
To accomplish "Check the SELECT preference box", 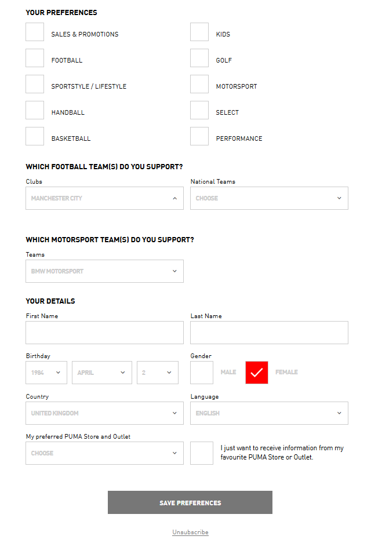I will point(199,110).
